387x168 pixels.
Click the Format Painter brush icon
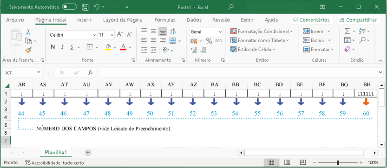click(x=28, y=50)
